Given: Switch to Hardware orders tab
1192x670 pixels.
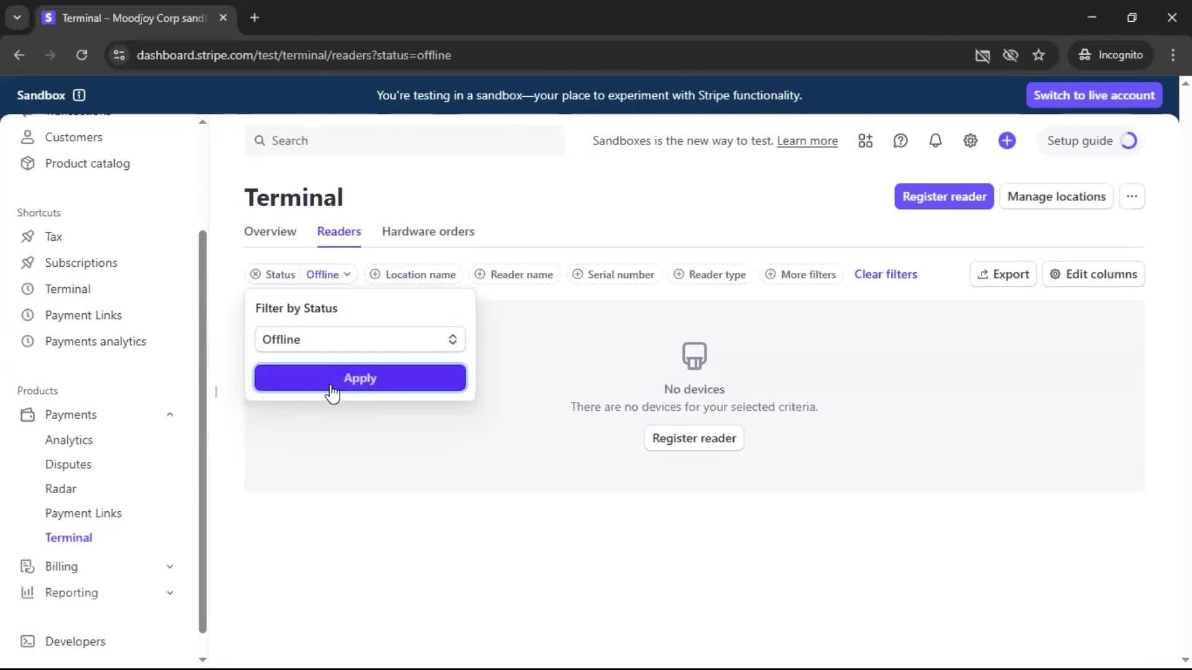Looking at the screenshot, I should [x=428, y=231].
